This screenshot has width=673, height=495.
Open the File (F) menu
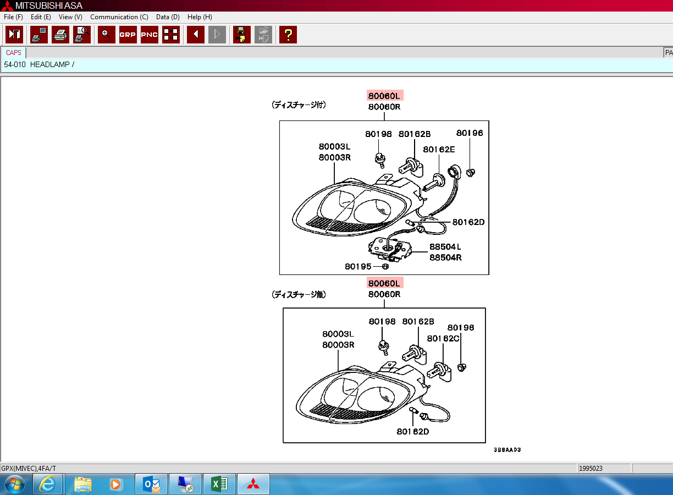[x=13, y=17]
